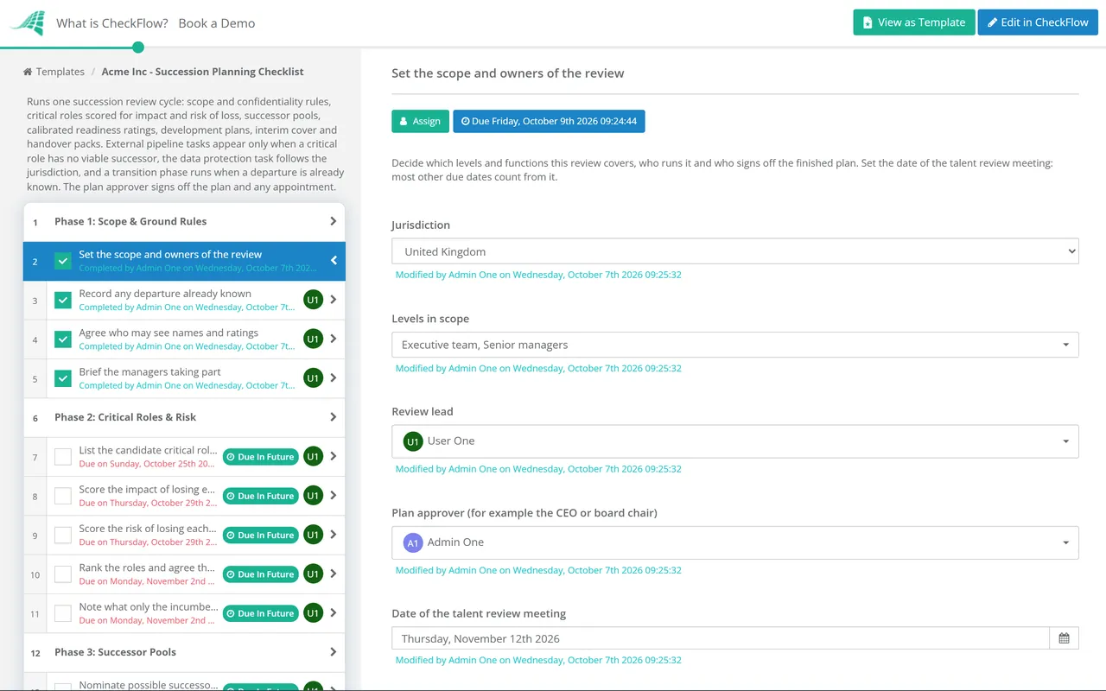
Task: Uncheck 'Agree who may see names' checkbox
Action: point(63,339)
